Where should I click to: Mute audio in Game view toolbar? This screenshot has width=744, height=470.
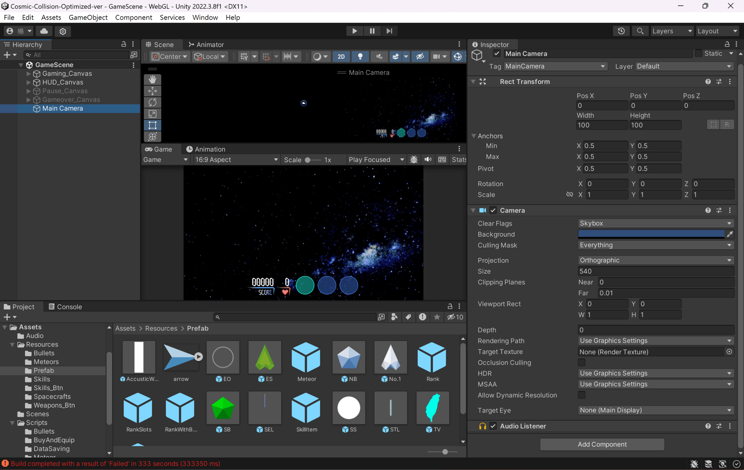(x=428, y=159)
